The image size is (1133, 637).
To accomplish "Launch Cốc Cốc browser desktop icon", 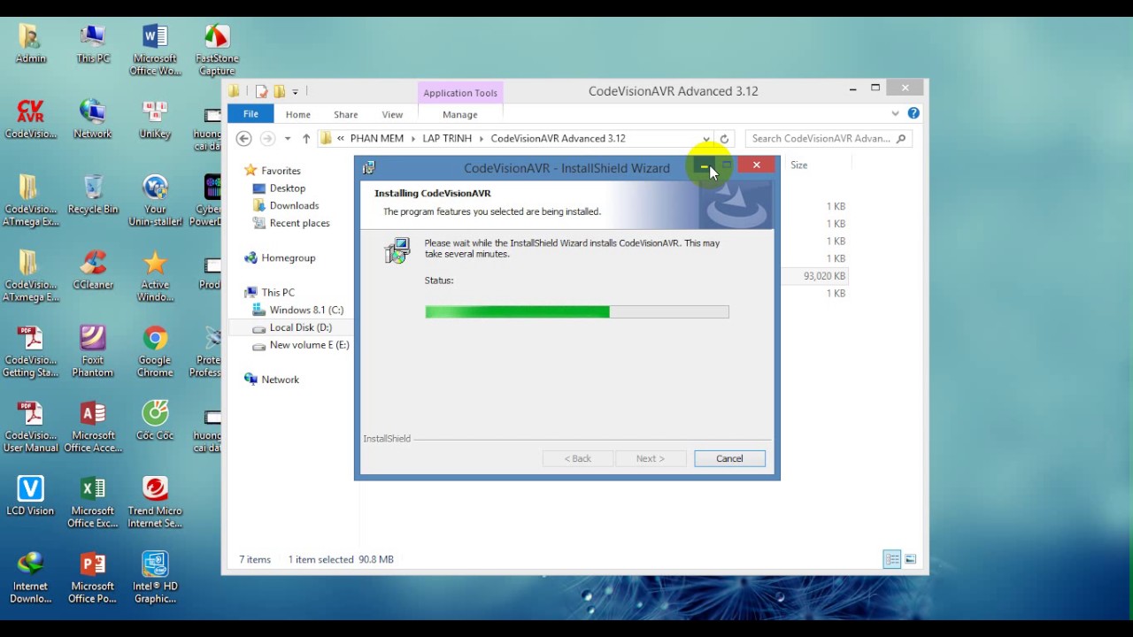I will [155, 420].
